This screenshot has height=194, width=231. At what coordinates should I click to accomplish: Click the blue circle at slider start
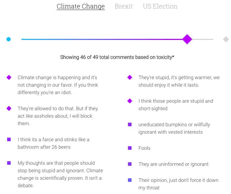click(x=9, y=39)
